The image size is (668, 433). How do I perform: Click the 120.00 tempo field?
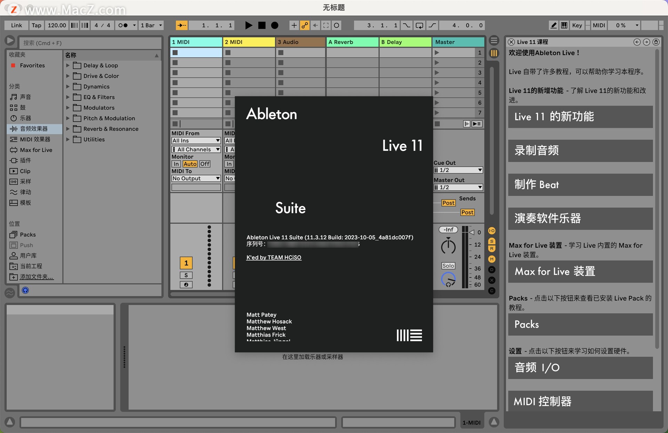[x=57, y=25]
